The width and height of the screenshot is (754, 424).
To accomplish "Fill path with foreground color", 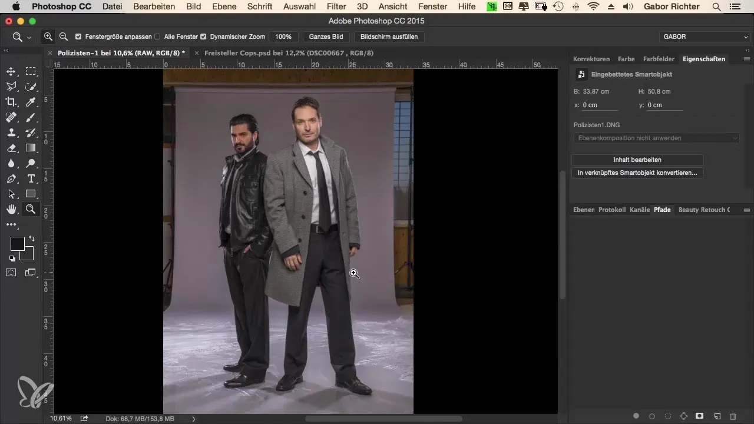I will 636,416.
